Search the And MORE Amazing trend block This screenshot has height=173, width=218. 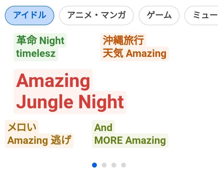130,134
